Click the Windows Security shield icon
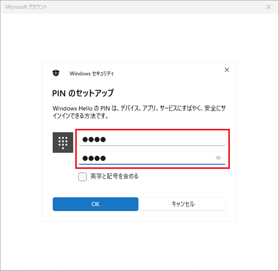The image size is (279, 271). click(56, 73)
